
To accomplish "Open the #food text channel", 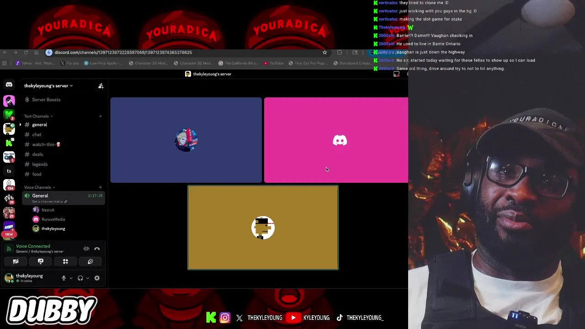I will coord(64,174).
